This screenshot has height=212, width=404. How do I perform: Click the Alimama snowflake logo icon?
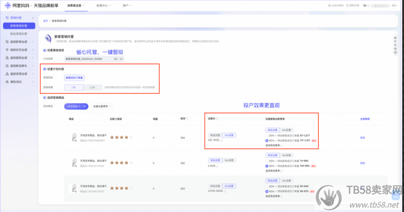[8, 5]
